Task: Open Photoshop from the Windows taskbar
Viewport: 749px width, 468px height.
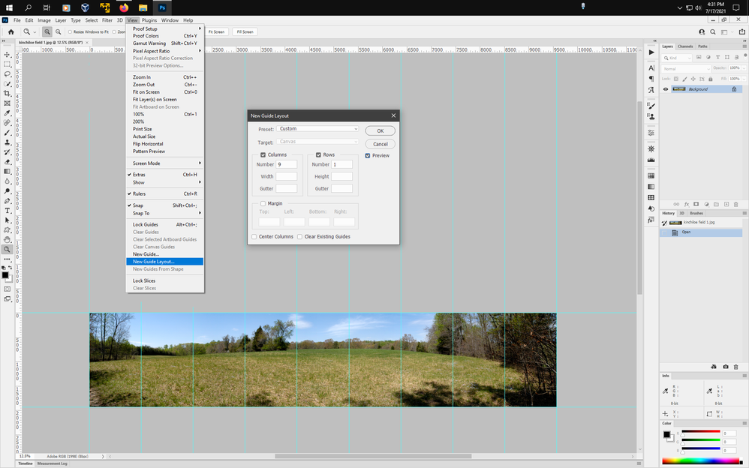Action: 162,7
